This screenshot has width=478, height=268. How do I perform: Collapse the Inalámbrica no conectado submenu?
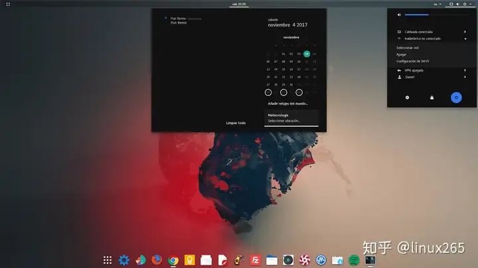click(x=432, y=38)
